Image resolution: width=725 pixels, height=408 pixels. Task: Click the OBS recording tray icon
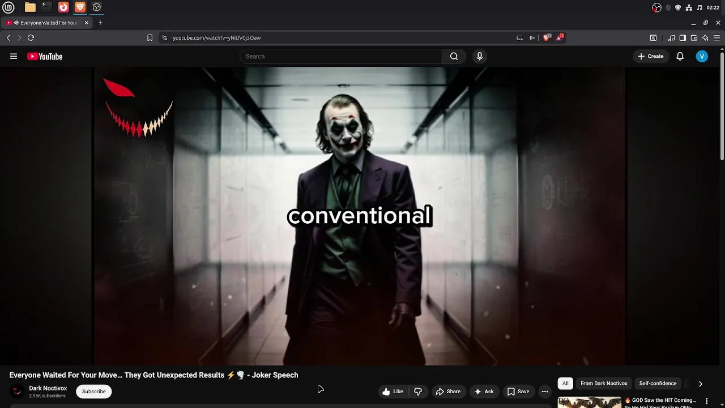coord(657,7)
